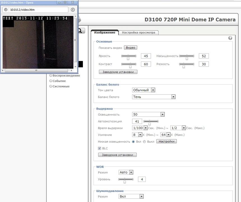Click the Событие bullet icon in sidebar
Image resolution: width=241 pixels, height=202 pixels.
pos(51,81)
